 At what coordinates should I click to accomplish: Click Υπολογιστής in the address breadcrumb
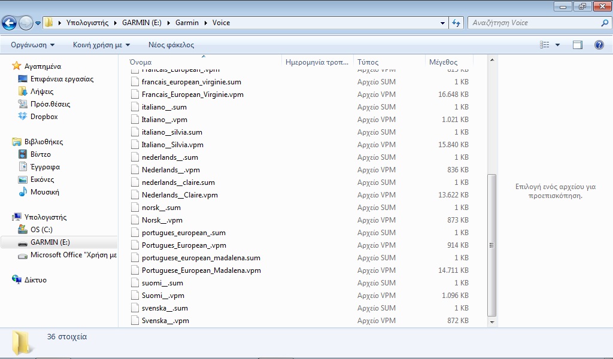(87, 23)
